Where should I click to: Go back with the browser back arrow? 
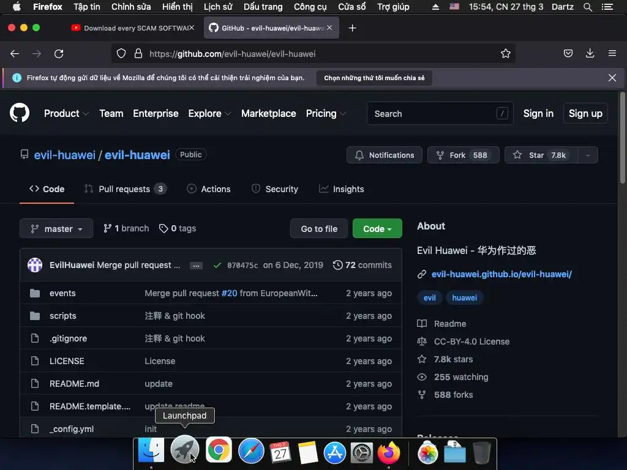click(x=15, y=54)
